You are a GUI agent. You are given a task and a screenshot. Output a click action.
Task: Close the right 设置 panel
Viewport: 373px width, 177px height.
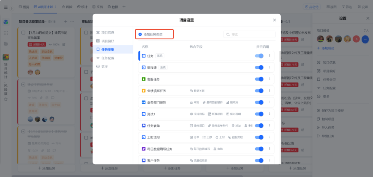pyautogui.click(x=368, y=18)
